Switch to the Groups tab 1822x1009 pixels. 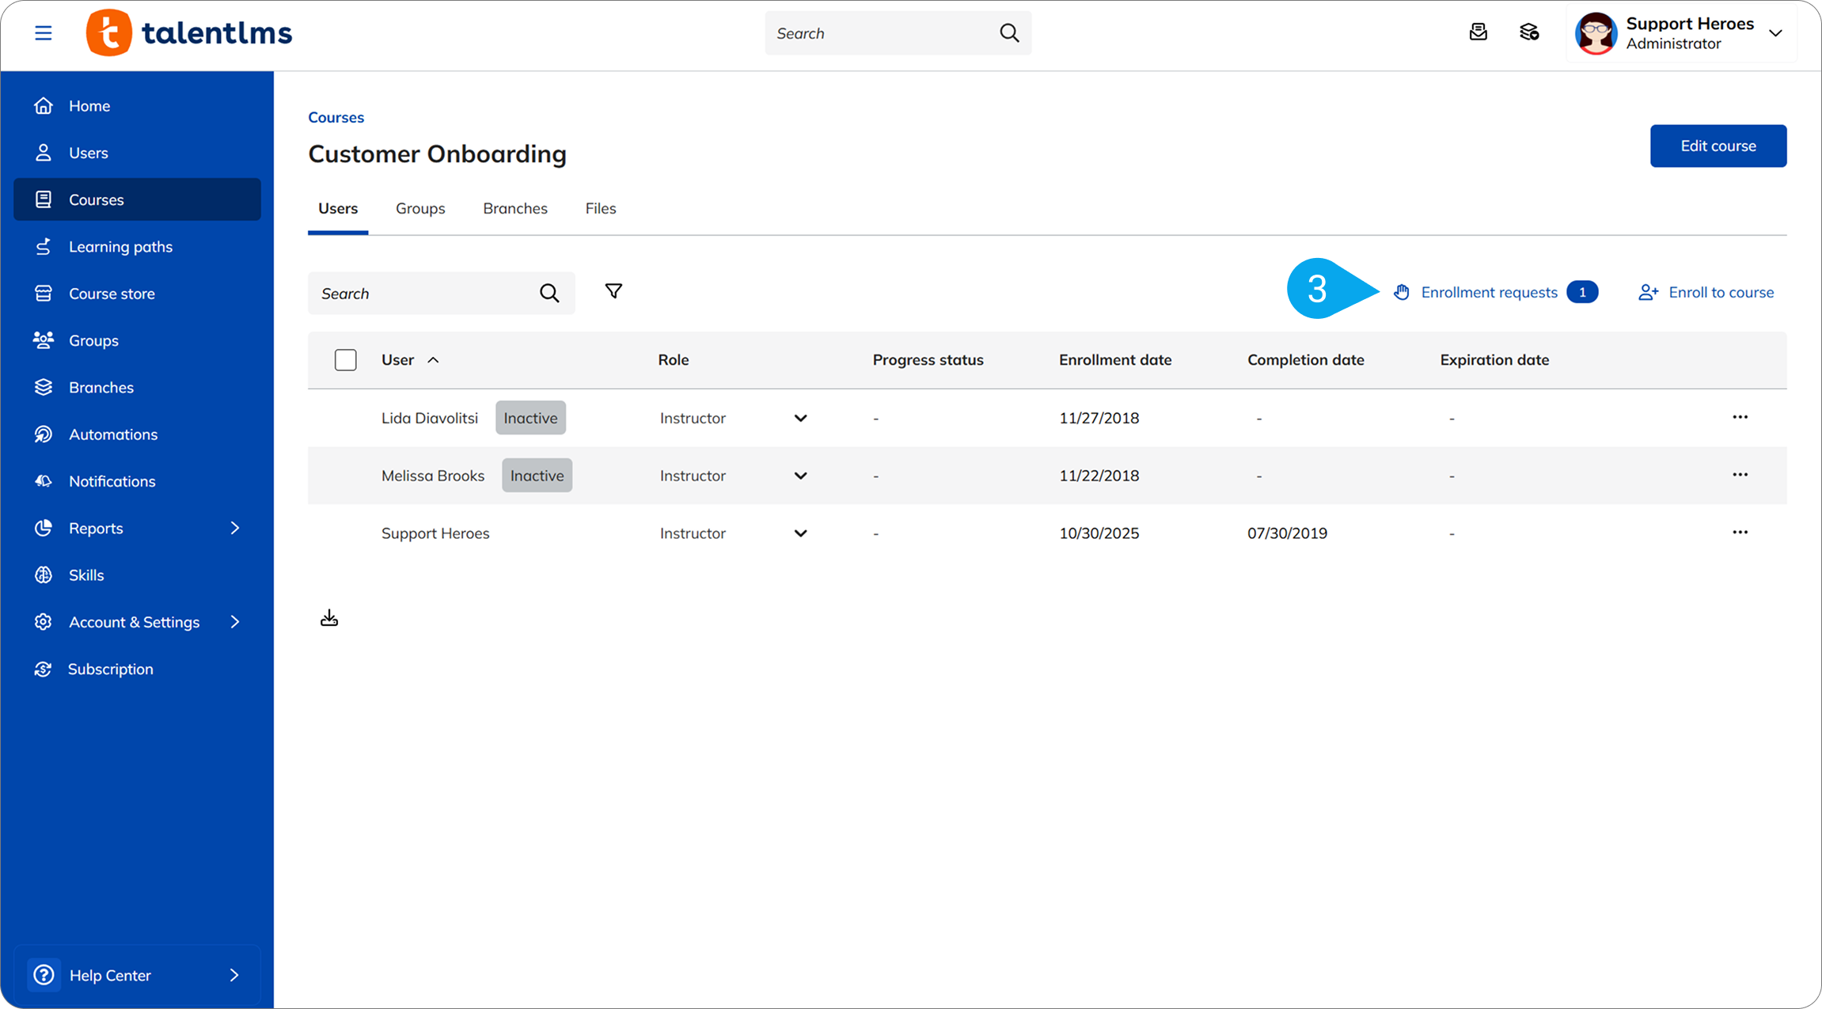[x=420, y=209]
